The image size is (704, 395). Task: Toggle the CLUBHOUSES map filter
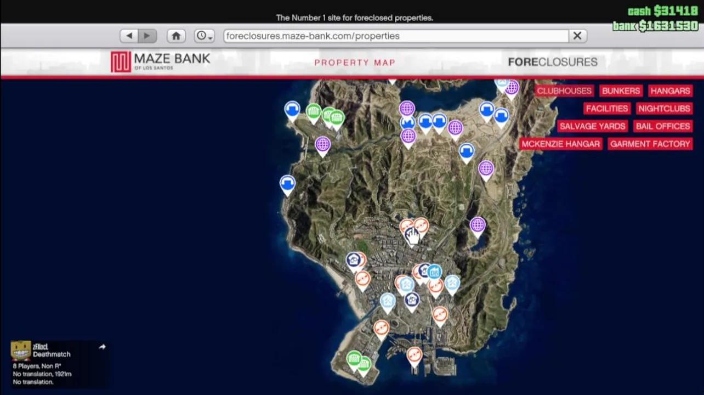tap(564, 91)
